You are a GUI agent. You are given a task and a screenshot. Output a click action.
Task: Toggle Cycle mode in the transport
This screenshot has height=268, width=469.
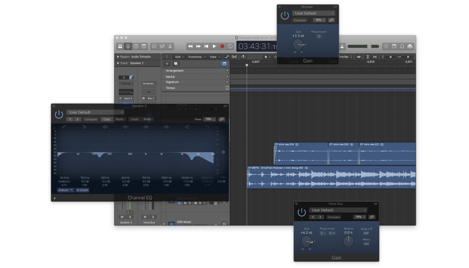click(230, 46)
